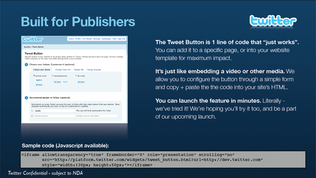The image size is (316, 178).
Task: Open Campaigns in the Twitter nav bar
Action: click(106, 38)
